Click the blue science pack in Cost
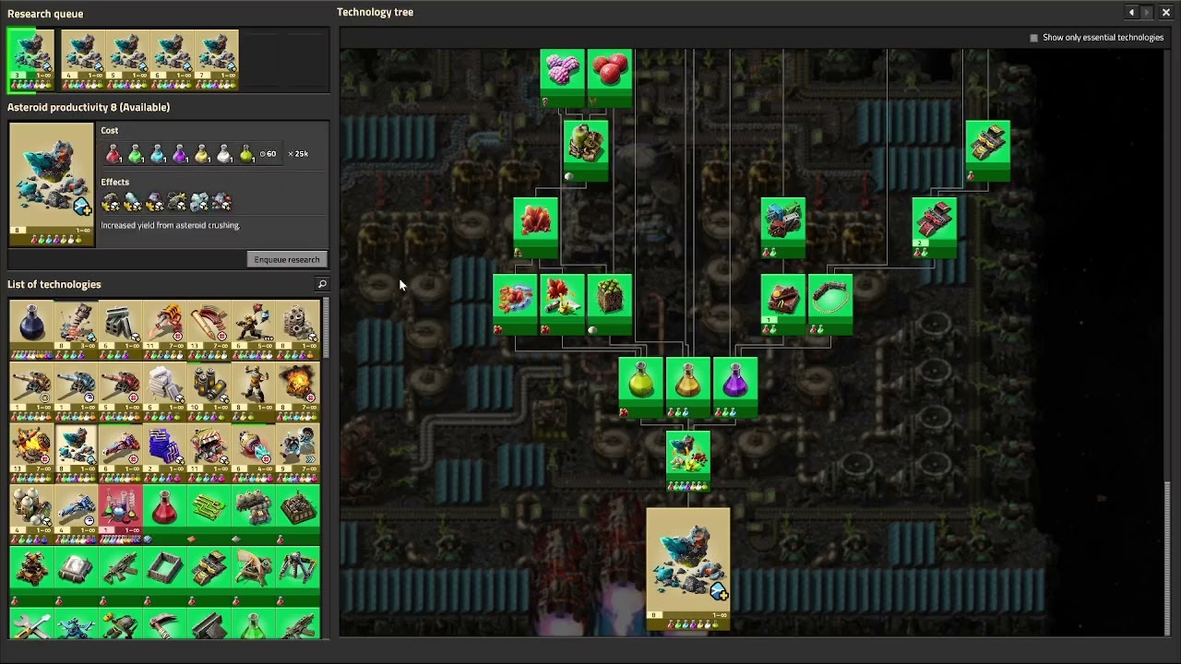Screen dimensions: 1181x664 pyautogui.click(x=158, y=154)
